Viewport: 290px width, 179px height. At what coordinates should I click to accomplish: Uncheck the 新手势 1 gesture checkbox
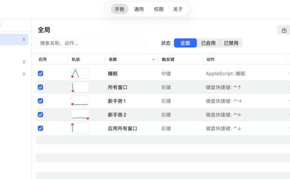point(40,101)
